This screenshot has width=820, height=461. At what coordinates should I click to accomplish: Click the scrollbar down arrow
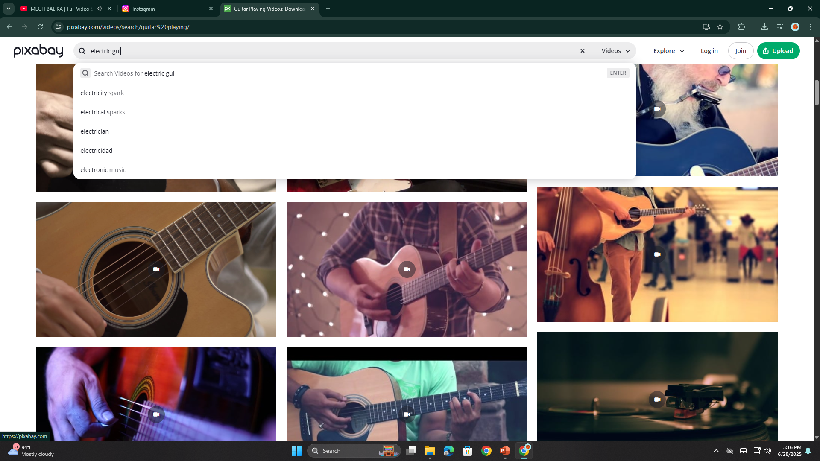(x=817, y=437)
